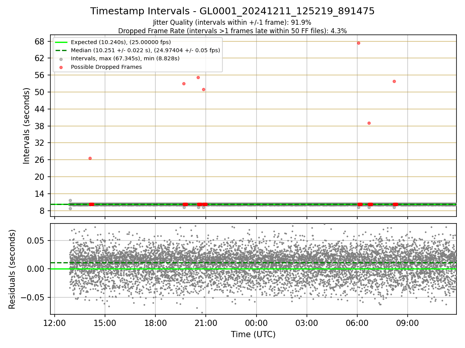Click the gray dot marker in the legend

coord(61,59)
